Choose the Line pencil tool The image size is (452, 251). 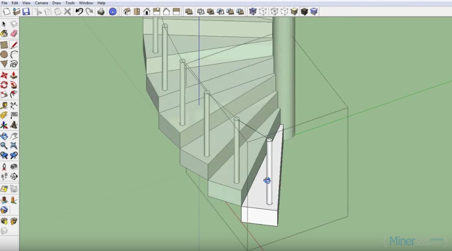[x=14, y=45]
